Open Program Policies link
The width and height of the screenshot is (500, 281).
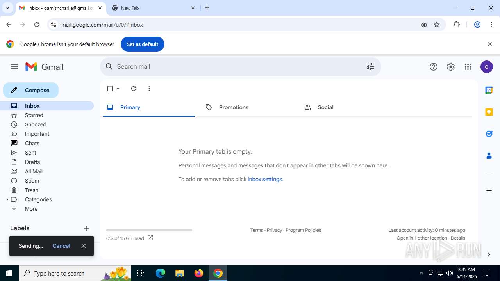pos(304,230)
